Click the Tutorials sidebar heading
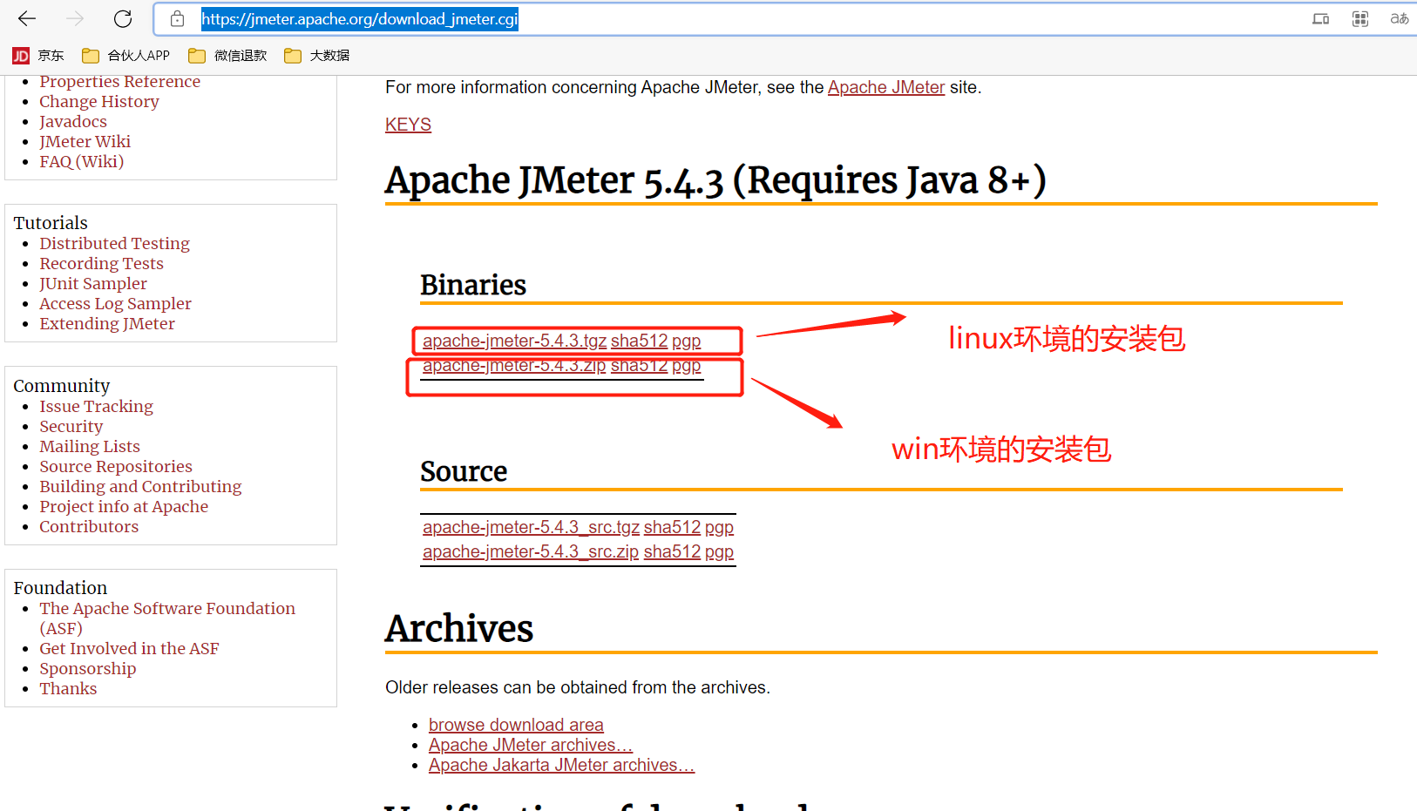Image resolution: width=1417 pixels, height=811 pixels. click(x=51, y=223)
